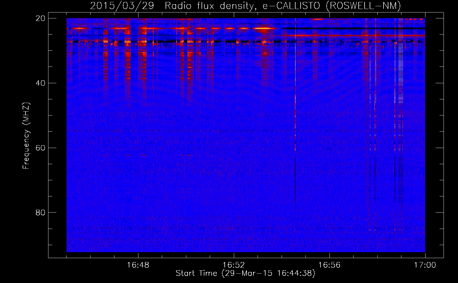
Task: Click the time tick label '16:48'
Action: (138, 265)
